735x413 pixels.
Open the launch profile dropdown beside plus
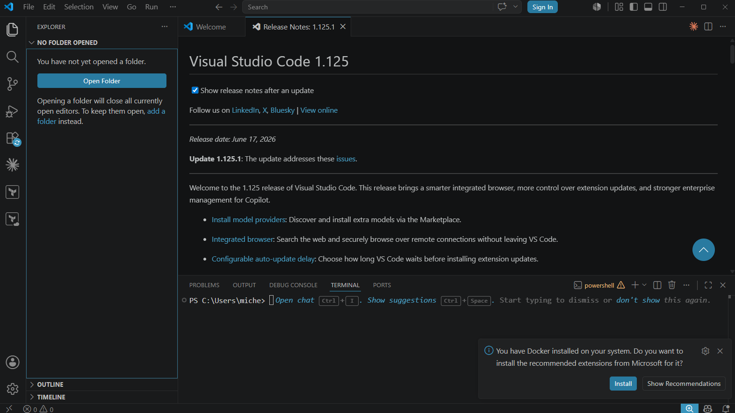click(644, 285)
